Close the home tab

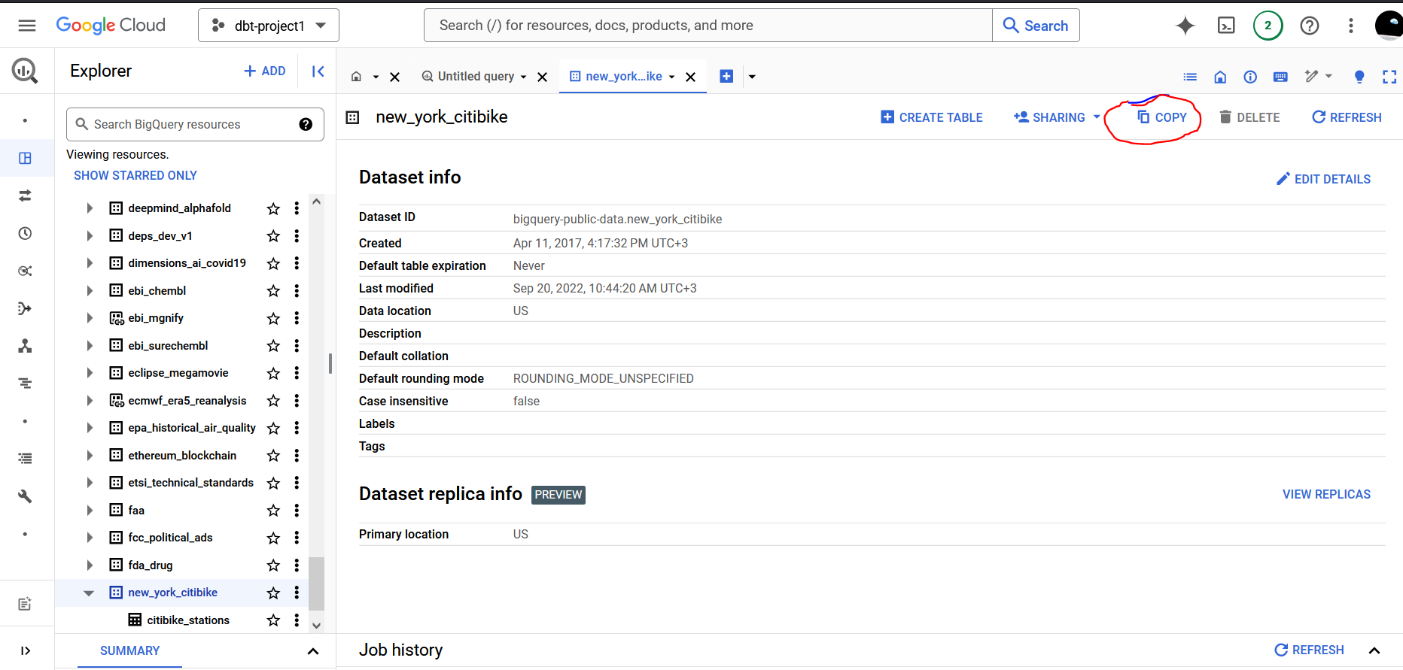[394, 77]
